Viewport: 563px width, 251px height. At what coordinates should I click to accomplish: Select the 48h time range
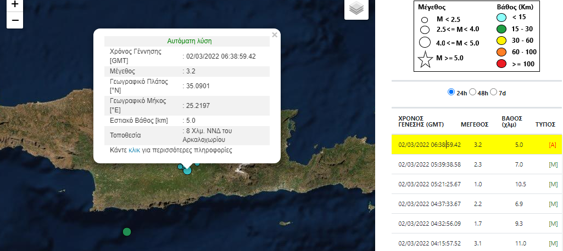[472, 92]
